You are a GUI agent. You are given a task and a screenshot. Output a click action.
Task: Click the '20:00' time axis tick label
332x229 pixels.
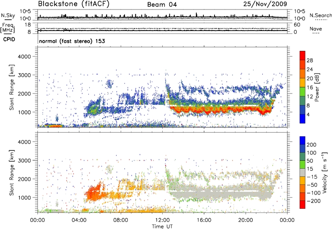point(245,220)
